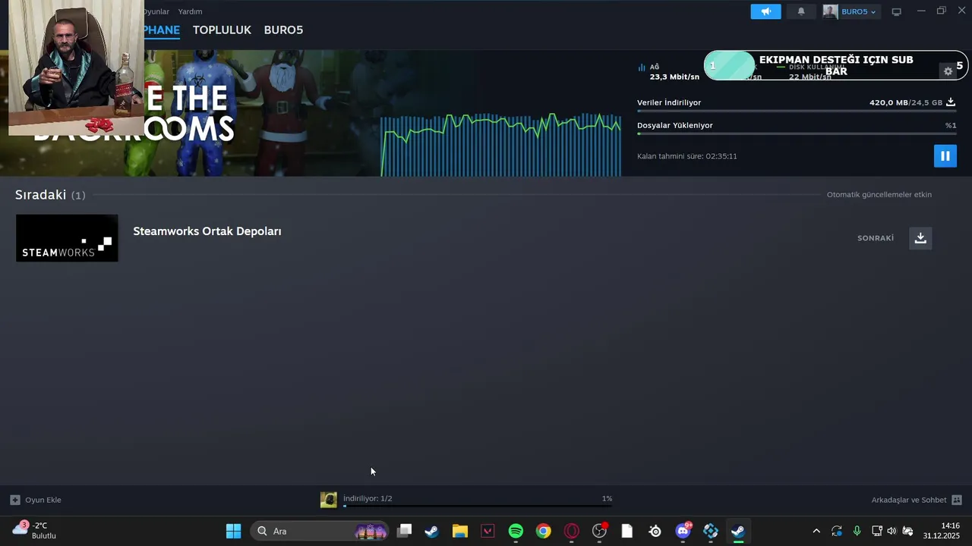972x546 pixels.
Task: Click the friends chat icon
Action: pyautogui.click(x=957, y=500)
